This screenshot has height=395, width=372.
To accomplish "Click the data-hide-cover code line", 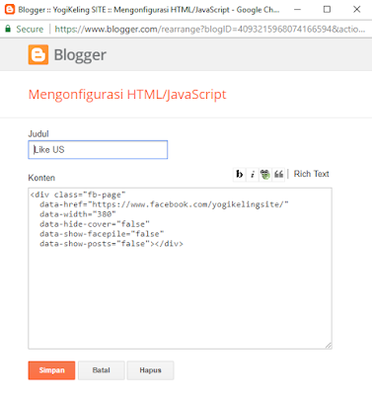I will coord(95,224).
